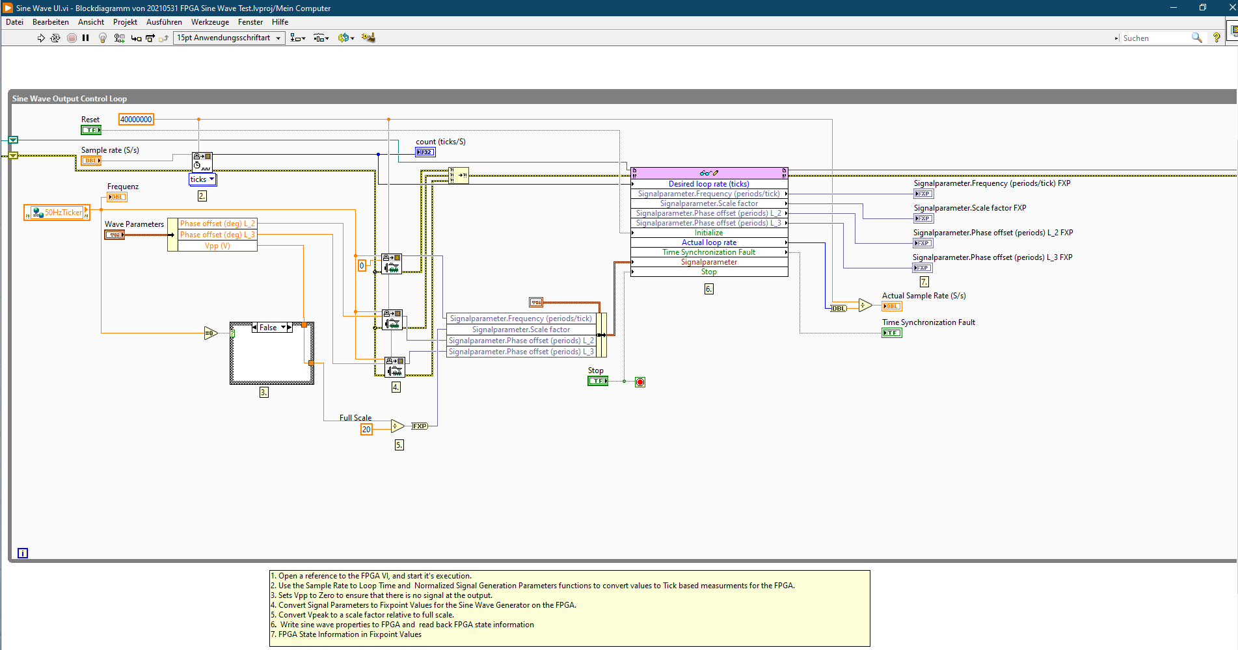
Task: Open the ticks unit selector dropdown
Action: pyautogui.click(x=211, y=179)
